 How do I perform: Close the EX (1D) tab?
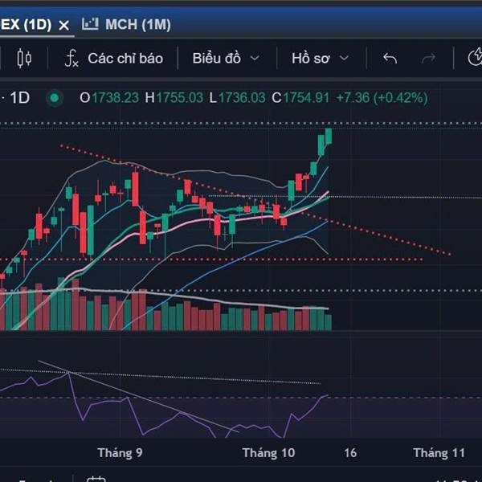(64, 25)
